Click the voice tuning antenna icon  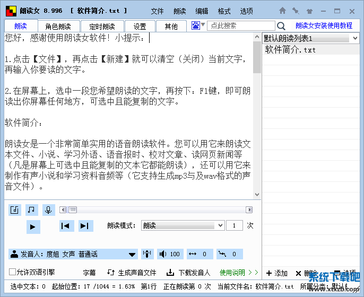pyautogui.click(x=148, y=254)
